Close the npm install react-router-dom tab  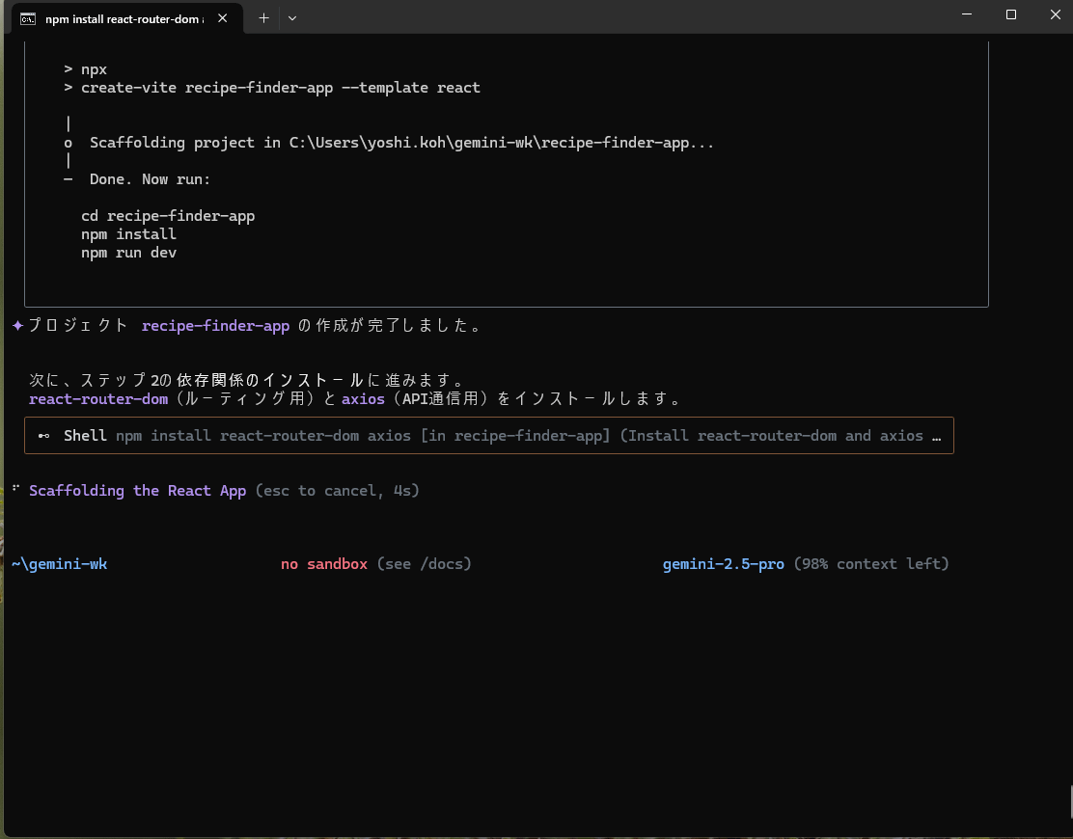point(224,18)
